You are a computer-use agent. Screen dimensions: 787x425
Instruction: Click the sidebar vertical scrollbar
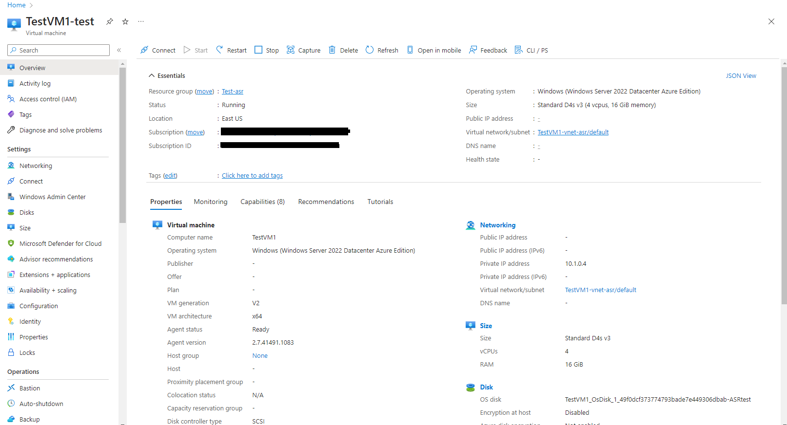click(122, 145)
